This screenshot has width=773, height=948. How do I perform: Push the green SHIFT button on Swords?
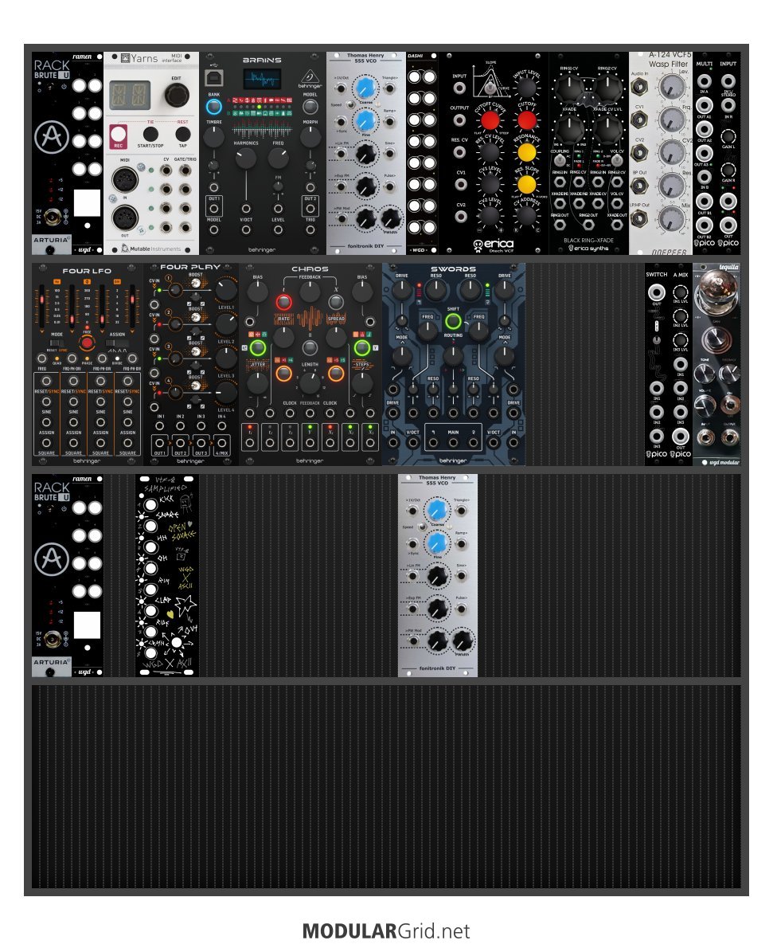coord(453,321)
